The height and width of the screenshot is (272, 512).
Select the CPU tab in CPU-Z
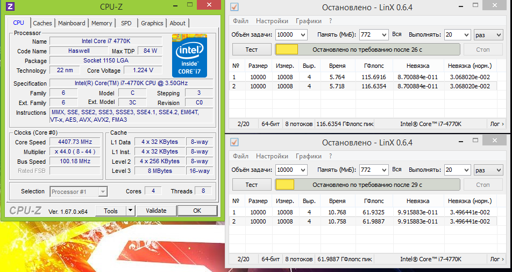coord(19,23)
